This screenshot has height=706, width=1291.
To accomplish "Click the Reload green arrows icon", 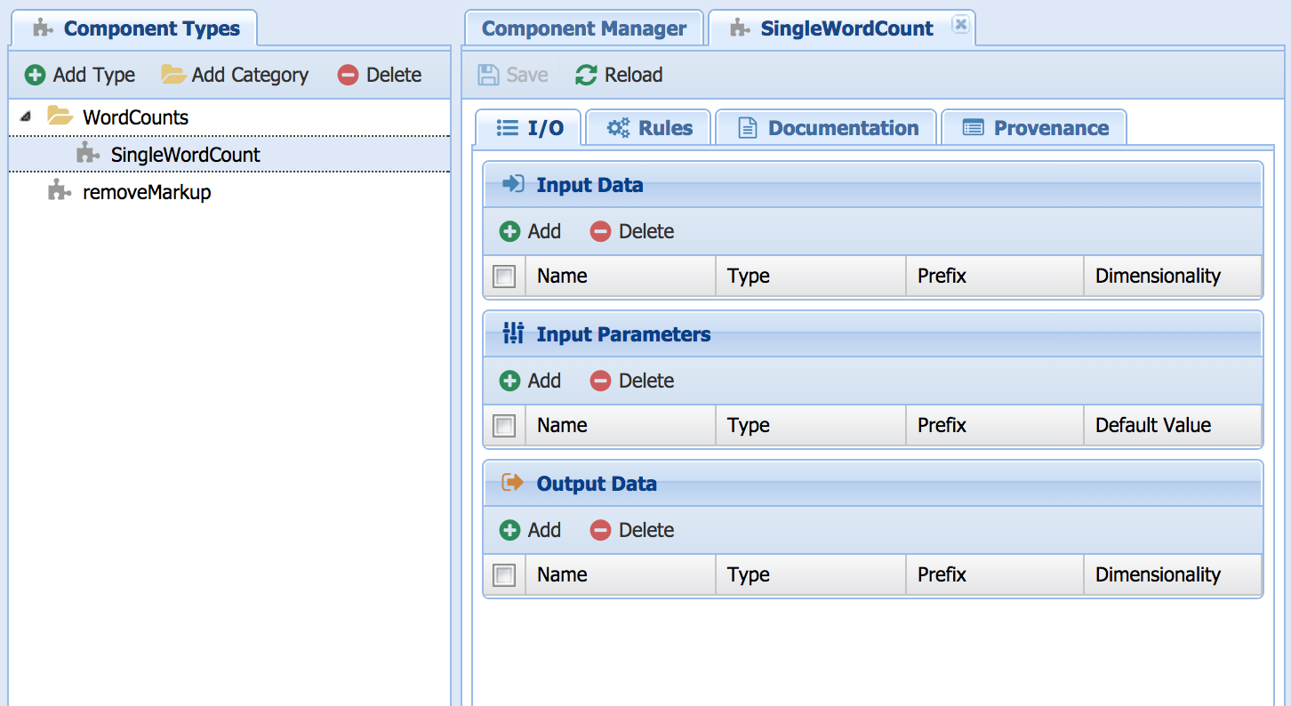I will coord(586,76).
